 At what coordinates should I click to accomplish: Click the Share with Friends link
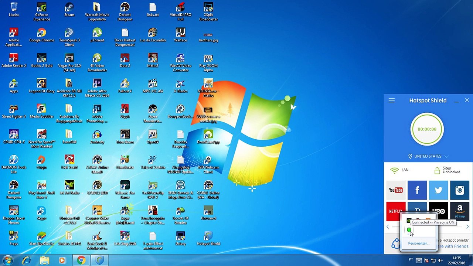click(453, 246)
